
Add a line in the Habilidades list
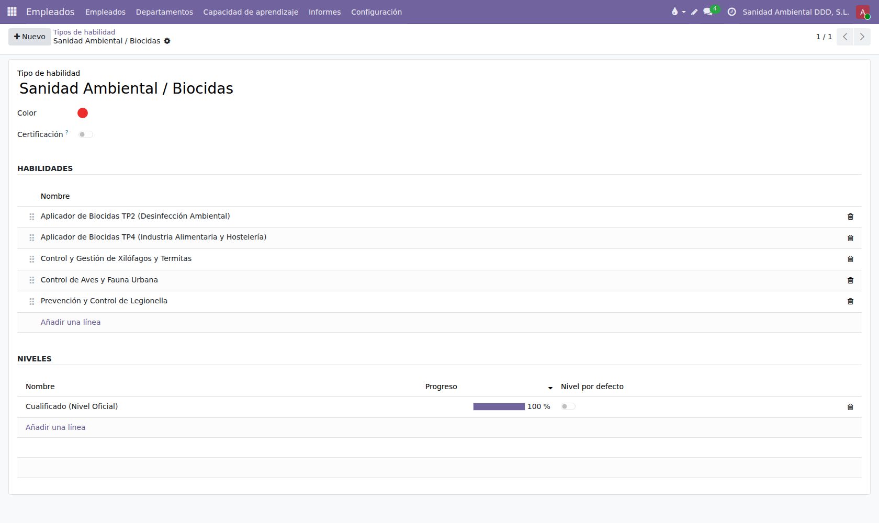[71, 322]
